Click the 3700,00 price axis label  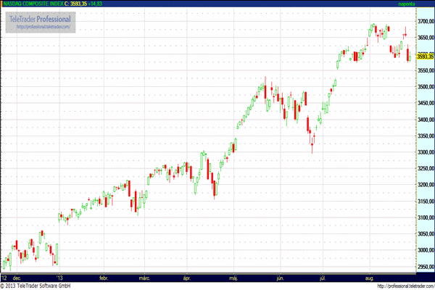point(422,22)
